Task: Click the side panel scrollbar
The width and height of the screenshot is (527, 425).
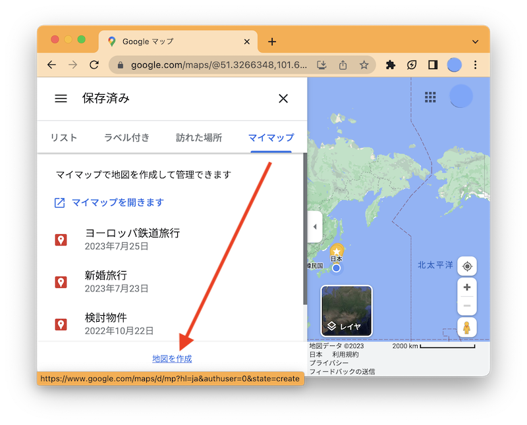Action: tap(305, 228)
